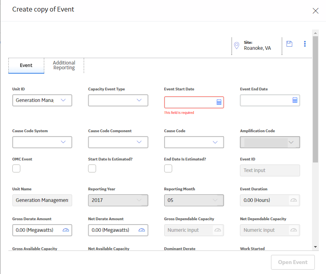Image resolution: width=326 pixels, height=274 pixels.
Task: Expand the Unit ID dropdown
Action: coord(42,100)
